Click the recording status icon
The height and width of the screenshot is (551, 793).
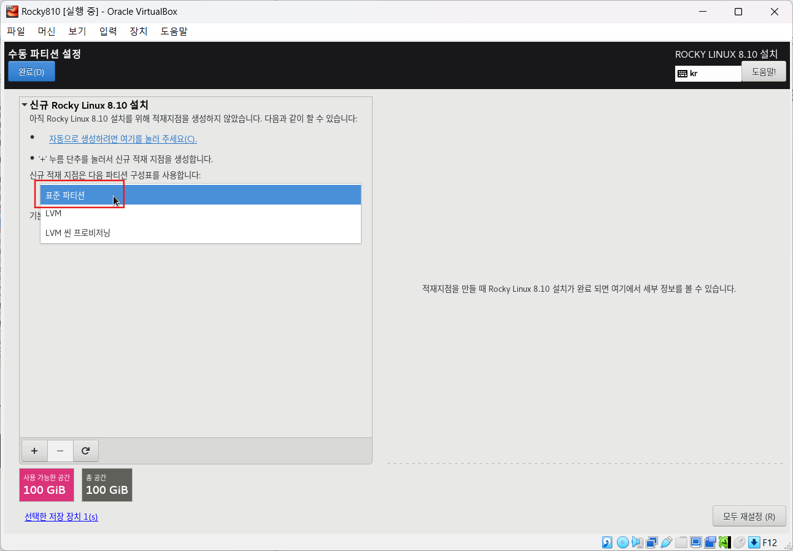pyautogui.click(x=710, y=542)
